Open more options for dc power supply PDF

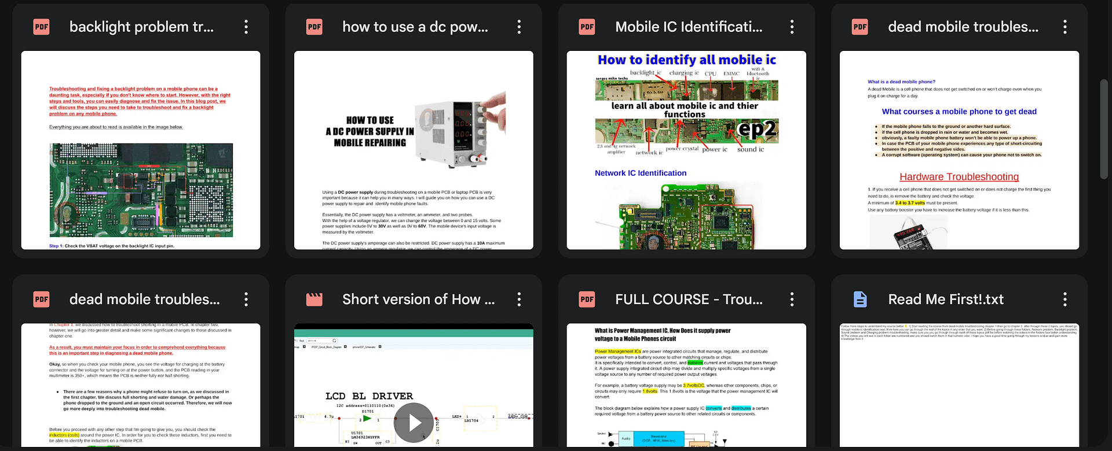(519, 27)
